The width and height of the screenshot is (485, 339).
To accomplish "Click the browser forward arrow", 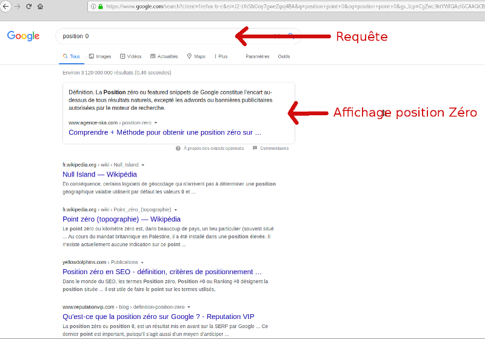I will point(18,6).
